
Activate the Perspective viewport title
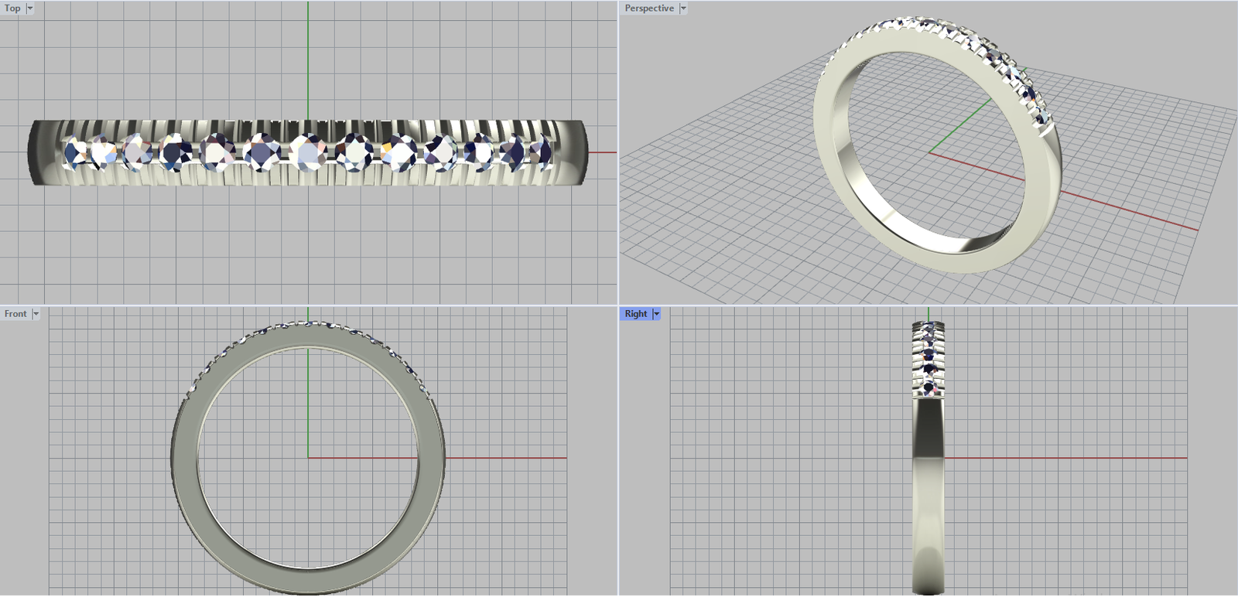(x=649, y=9)
